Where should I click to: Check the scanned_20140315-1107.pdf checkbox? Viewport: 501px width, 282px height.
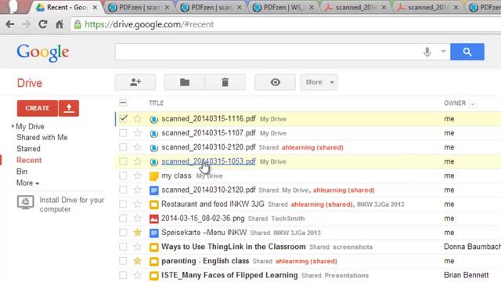(x=123, y=133)
